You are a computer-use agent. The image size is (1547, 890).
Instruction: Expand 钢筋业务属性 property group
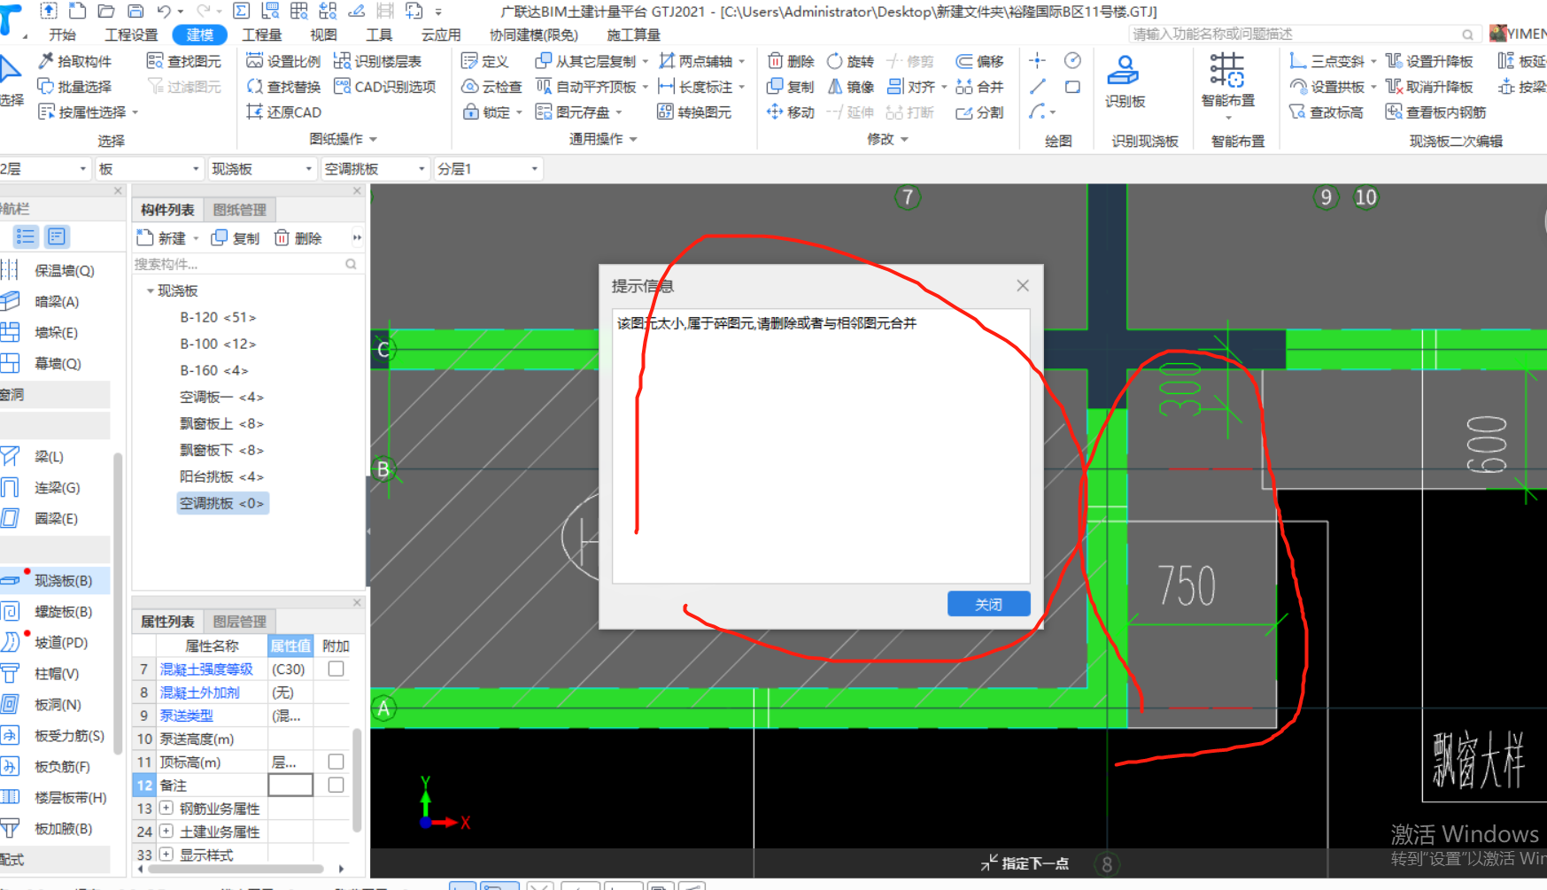click(x=166, y=808)
